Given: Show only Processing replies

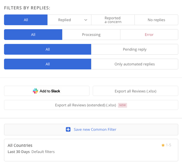Looking at the screenshot, I should 91,35.
